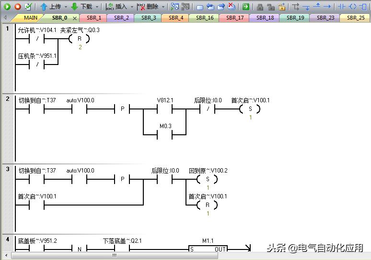Image resolution: width=371 pixels, height=260 pixels.
Task: Switch to the SBR_16 tab
Action: 205,18
